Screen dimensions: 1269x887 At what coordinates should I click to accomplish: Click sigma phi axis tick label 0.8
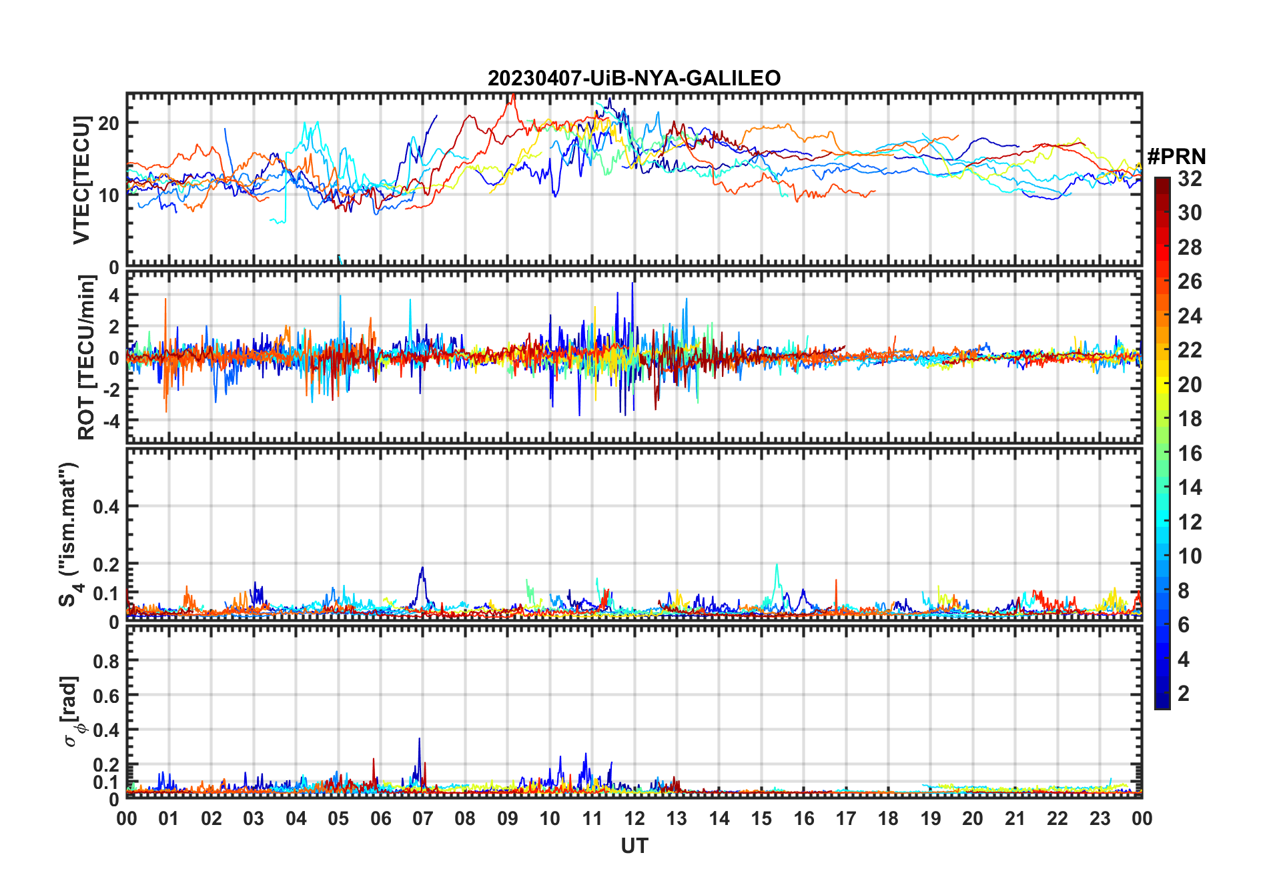click(x=107, y=661)
